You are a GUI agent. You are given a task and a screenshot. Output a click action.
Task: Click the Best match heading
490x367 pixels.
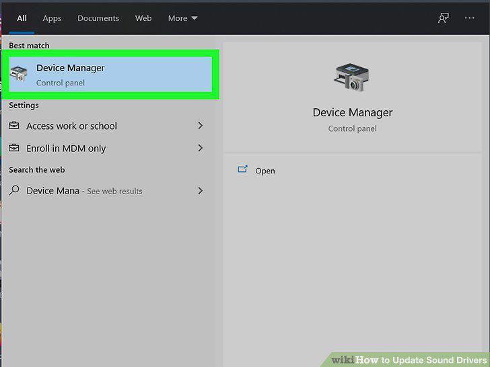tap(29, 46)
